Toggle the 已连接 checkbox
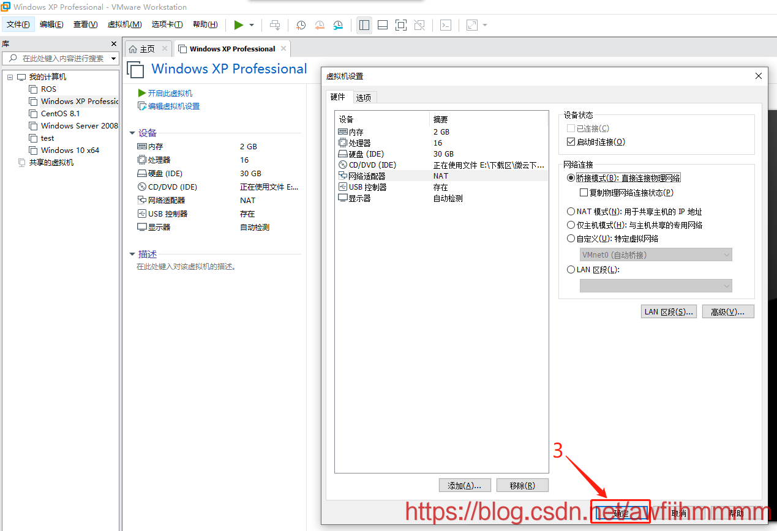The image size is (777, 531). (x=571, y=128)
